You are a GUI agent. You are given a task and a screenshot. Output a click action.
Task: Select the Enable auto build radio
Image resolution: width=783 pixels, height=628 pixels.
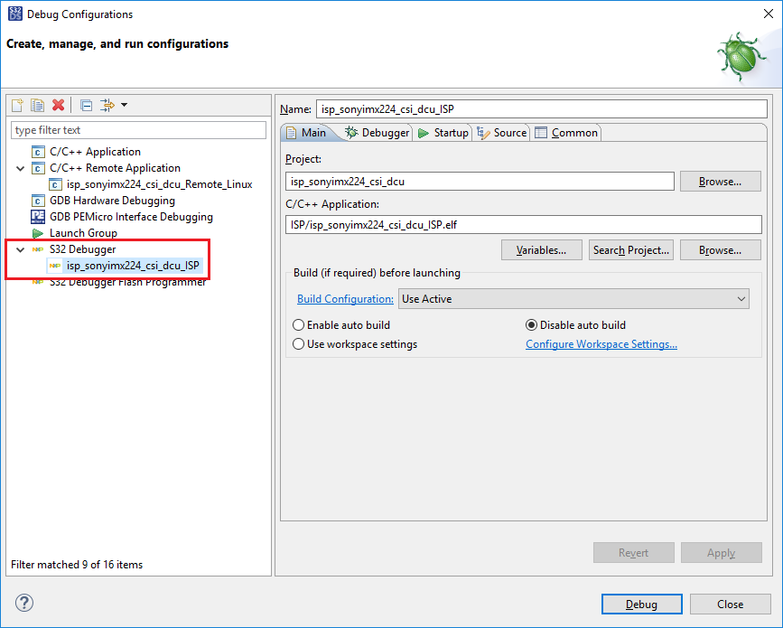tap(298, 325)
